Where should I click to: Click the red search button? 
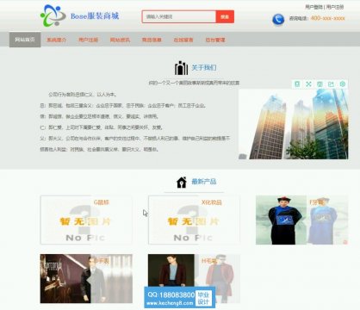coord(225,16)
